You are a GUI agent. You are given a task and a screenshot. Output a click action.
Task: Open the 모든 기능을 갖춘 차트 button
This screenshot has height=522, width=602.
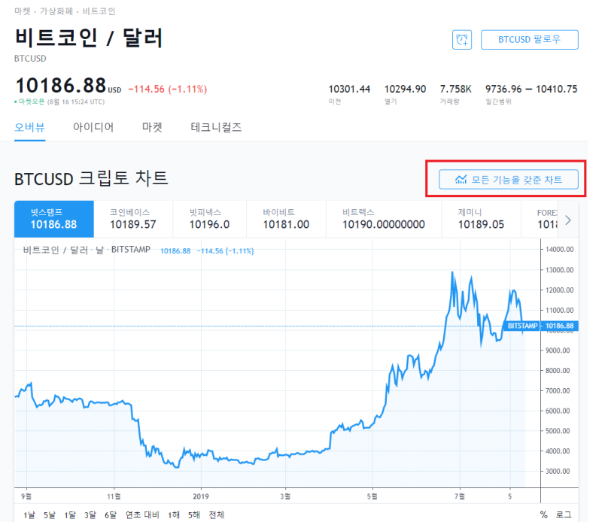(x=509, y=179)
